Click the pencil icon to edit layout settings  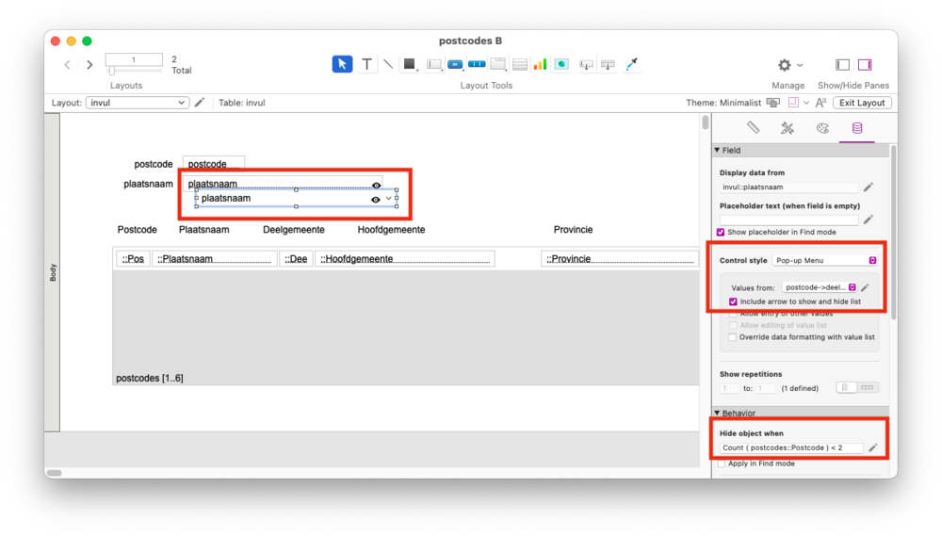[x=200, y=103]
